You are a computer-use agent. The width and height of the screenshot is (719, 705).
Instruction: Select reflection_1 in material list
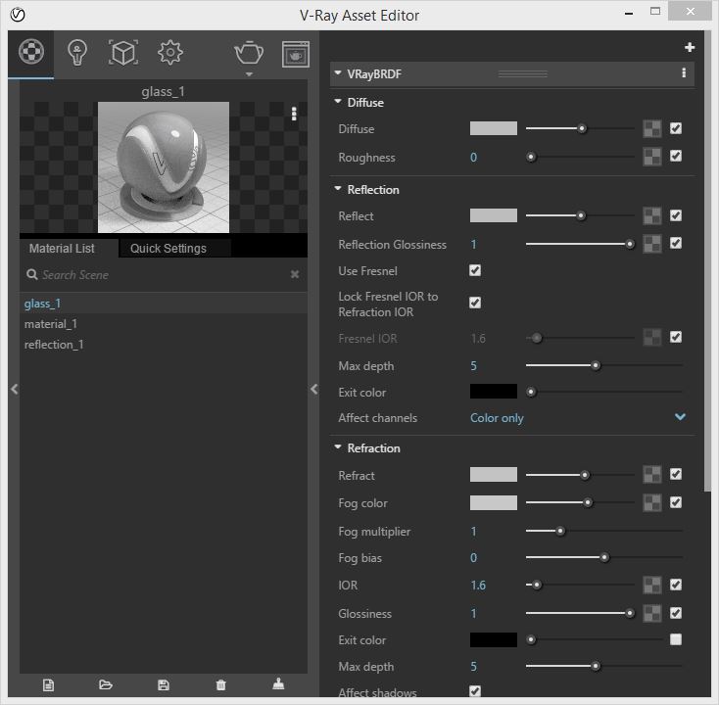click(164, 345)
